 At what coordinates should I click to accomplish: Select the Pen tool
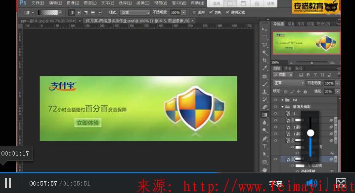coord(265,138)
